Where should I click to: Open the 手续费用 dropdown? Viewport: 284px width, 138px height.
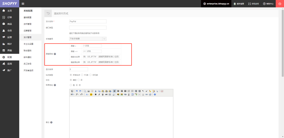(88, 38)
